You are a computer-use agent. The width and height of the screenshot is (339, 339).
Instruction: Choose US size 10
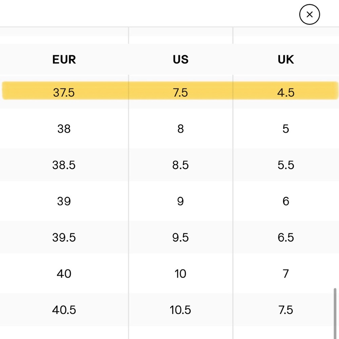click(181, 274)
